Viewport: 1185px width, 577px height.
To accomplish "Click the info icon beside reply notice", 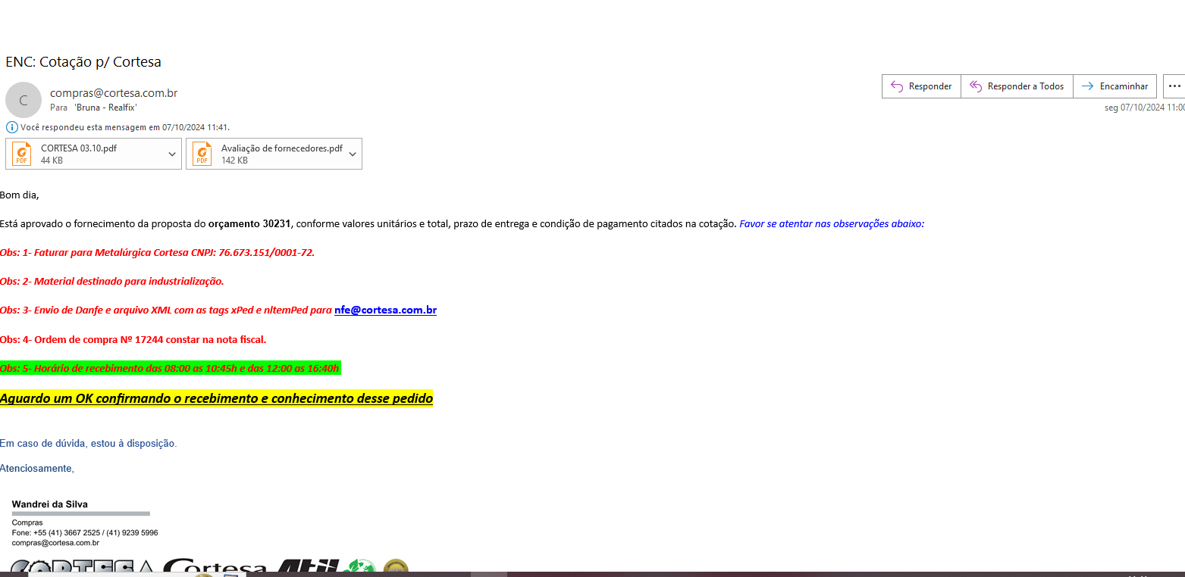I will pyautogui.click(x=11, y=127).
